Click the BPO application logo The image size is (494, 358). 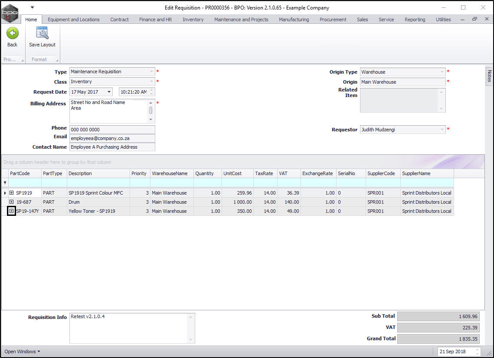click(10, 13)
